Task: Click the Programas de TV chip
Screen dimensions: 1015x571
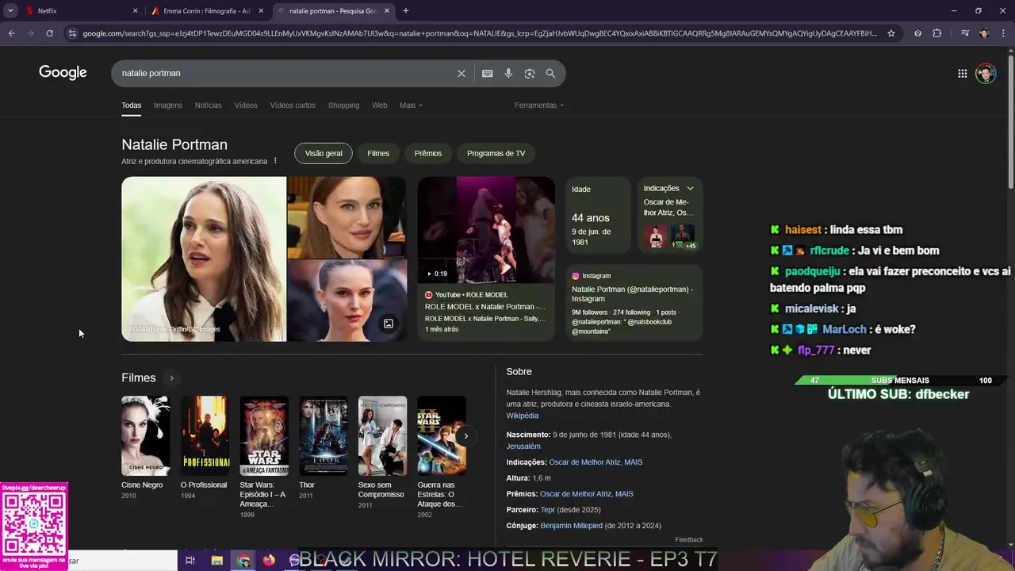Action: pos(496,153)
